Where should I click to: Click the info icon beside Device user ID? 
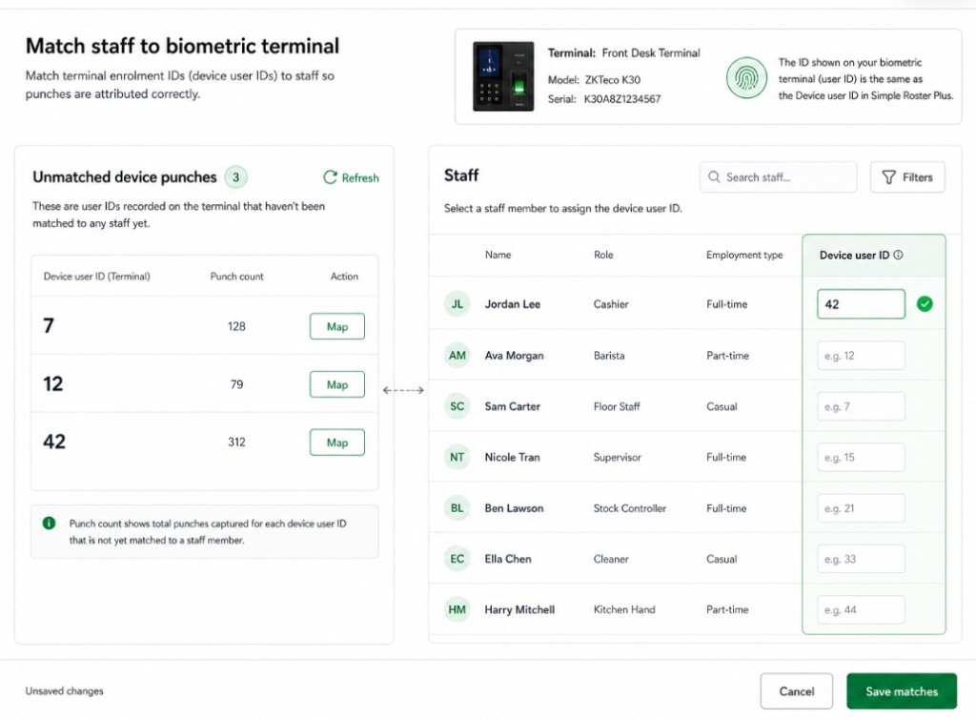(898, 255)
